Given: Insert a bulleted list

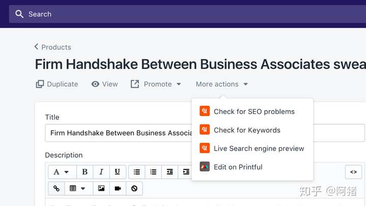Looking at the screenshot, I should (x=137, y=172).
